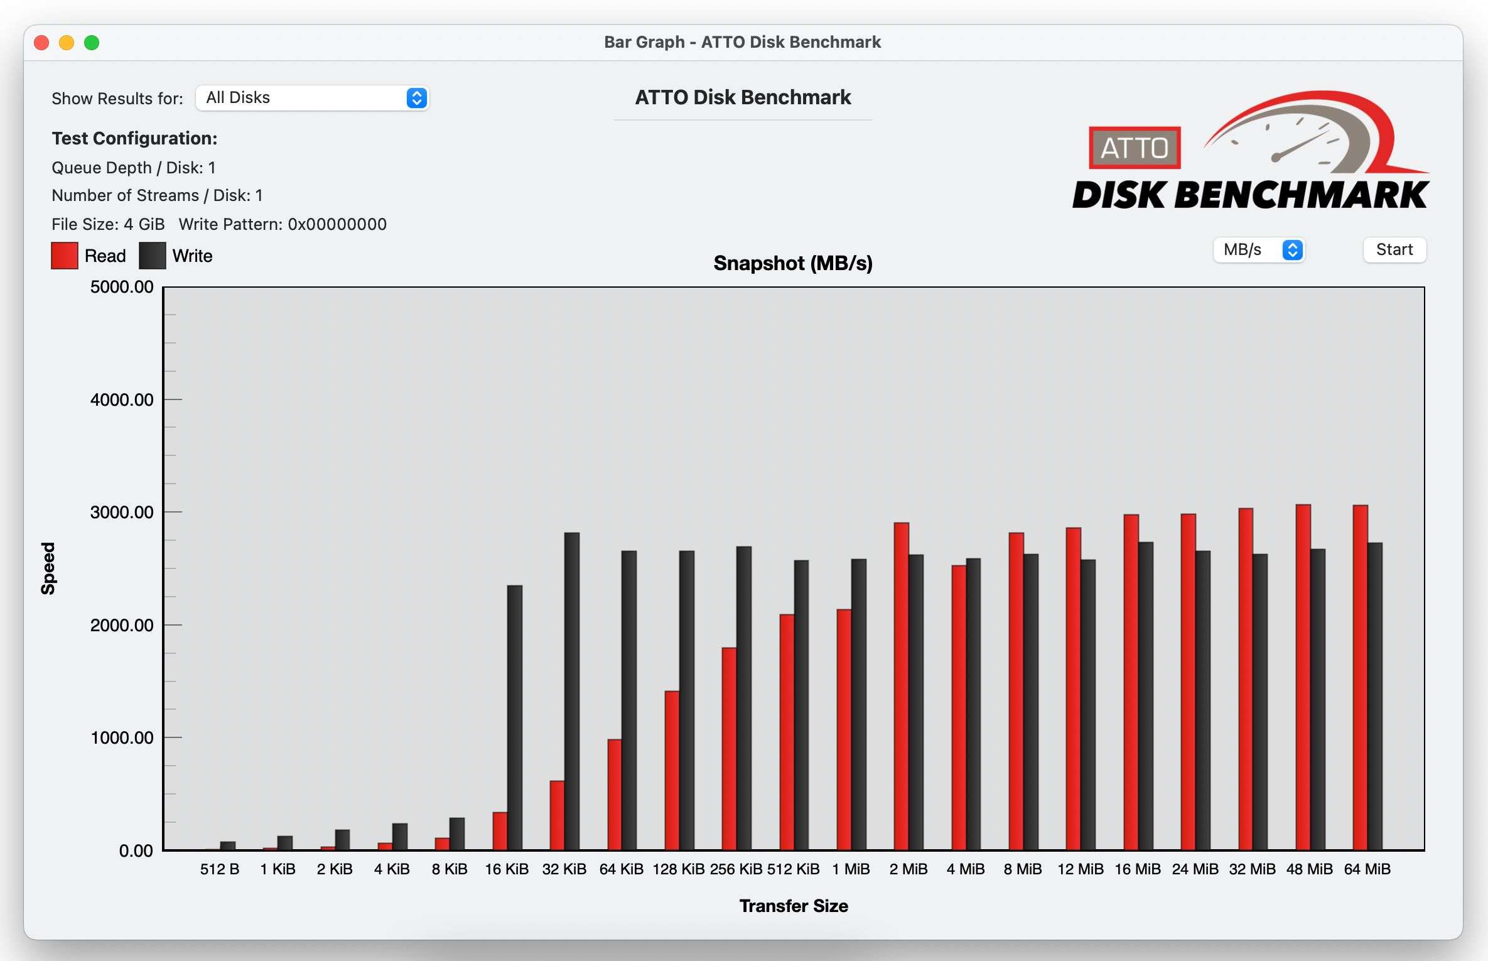Click the 12 MiB axis label
Screen dimensions: 1488x961
pos(1081,869)
